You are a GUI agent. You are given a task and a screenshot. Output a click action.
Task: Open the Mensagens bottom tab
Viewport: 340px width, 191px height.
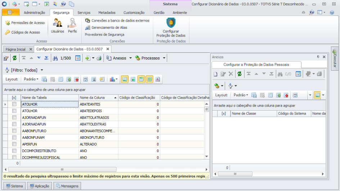point(67,186)
